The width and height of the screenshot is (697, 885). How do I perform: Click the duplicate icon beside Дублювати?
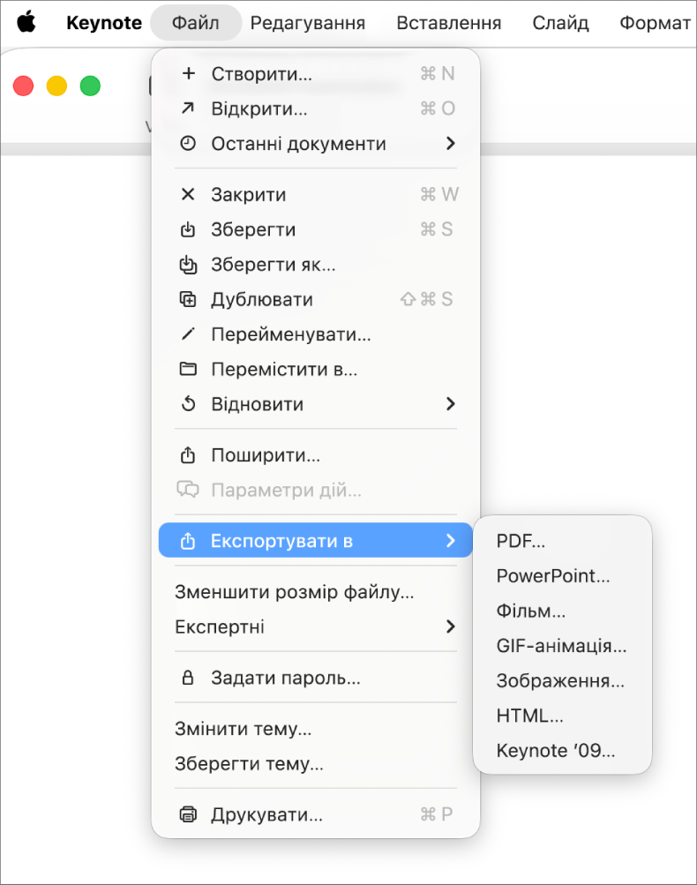pyautogui.click(x=188, y=299)
